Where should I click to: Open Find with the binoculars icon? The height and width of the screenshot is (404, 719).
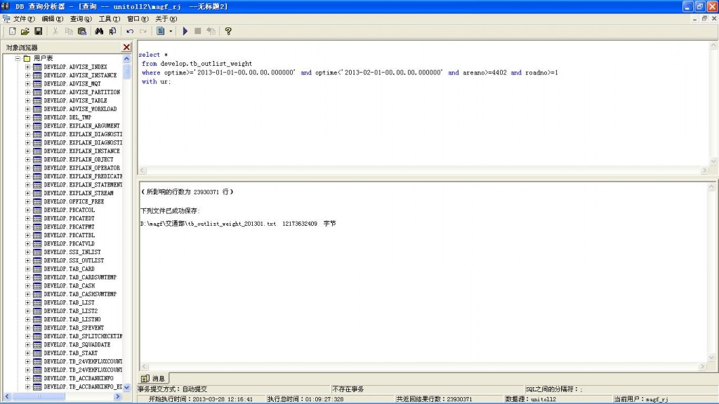(99, 31)
